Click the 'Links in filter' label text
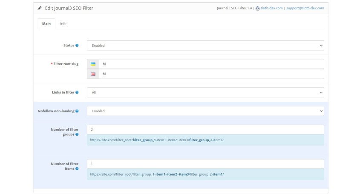The width and height of the screenshot is (363, 194). pyautogui.click(x=63, y=92)
